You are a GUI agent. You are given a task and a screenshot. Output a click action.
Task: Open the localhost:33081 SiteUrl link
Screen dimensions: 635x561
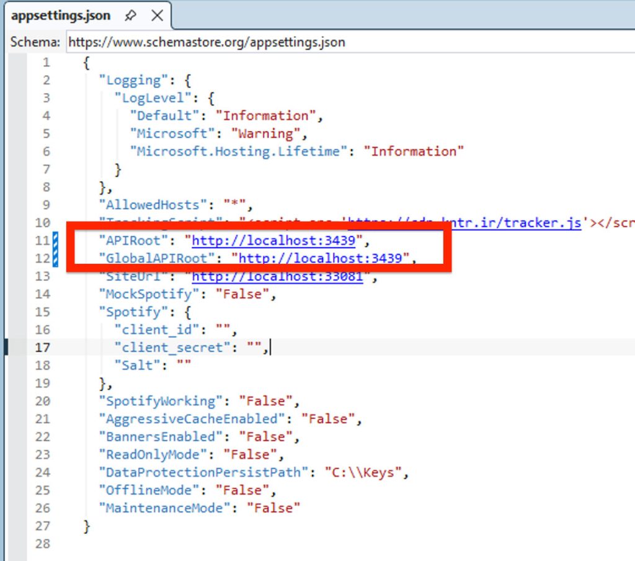(277, 276)
